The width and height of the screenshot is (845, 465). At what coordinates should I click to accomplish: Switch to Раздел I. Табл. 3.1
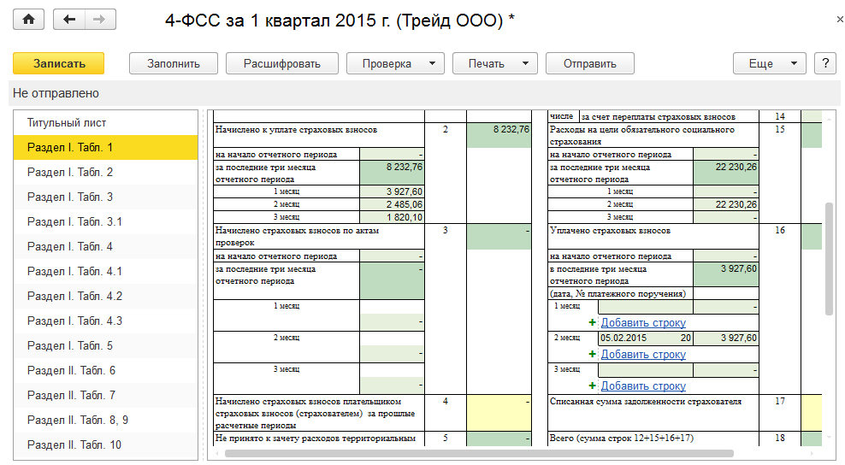pyautogui.click(x=75, y=222)
